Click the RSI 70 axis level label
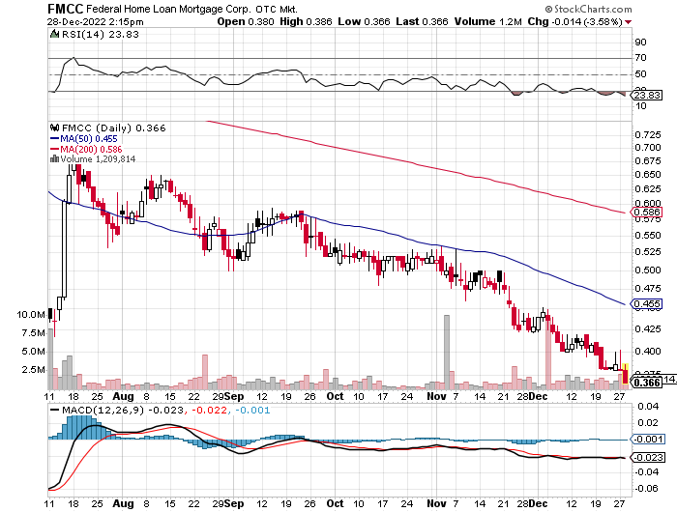The image size is (677, 512). click(640, 58)
